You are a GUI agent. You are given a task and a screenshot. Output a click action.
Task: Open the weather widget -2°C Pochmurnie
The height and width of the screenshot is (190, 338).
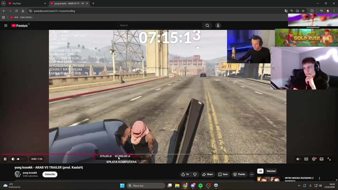pos(11,186)
